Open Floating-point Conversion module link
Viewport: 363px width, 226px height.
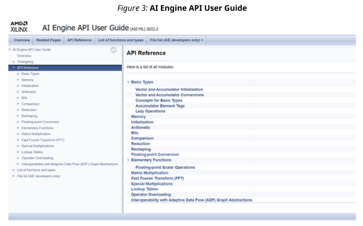[x=155, y=154]
